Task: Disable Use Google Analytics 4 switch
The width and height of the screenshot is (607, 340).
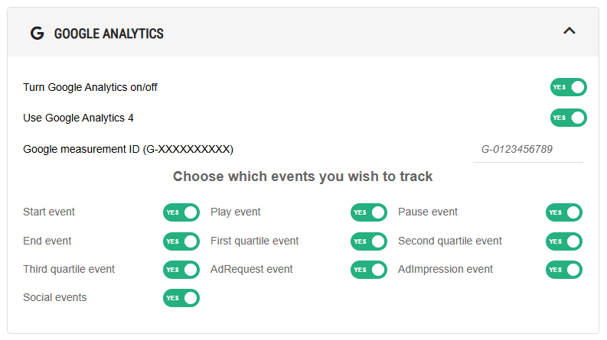Action: 568,118
